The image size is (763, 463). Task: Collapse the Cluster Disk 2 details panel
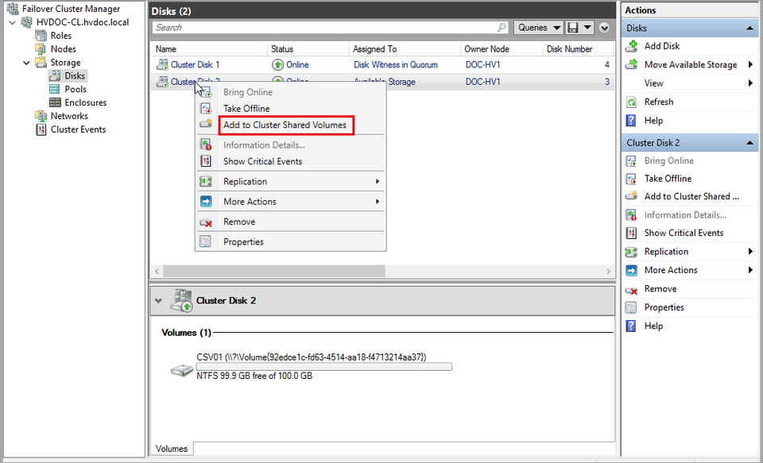tap(157, 300)
